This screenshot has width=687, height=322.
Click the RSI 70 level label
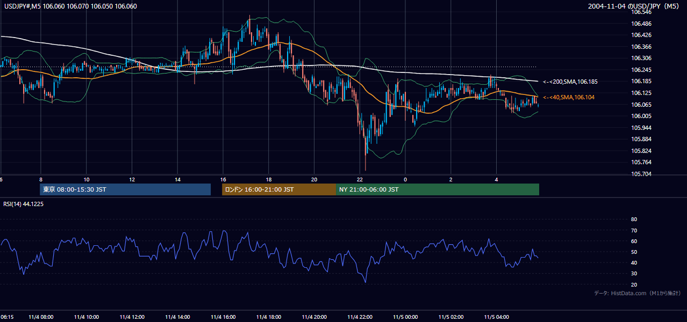point(634,230)
